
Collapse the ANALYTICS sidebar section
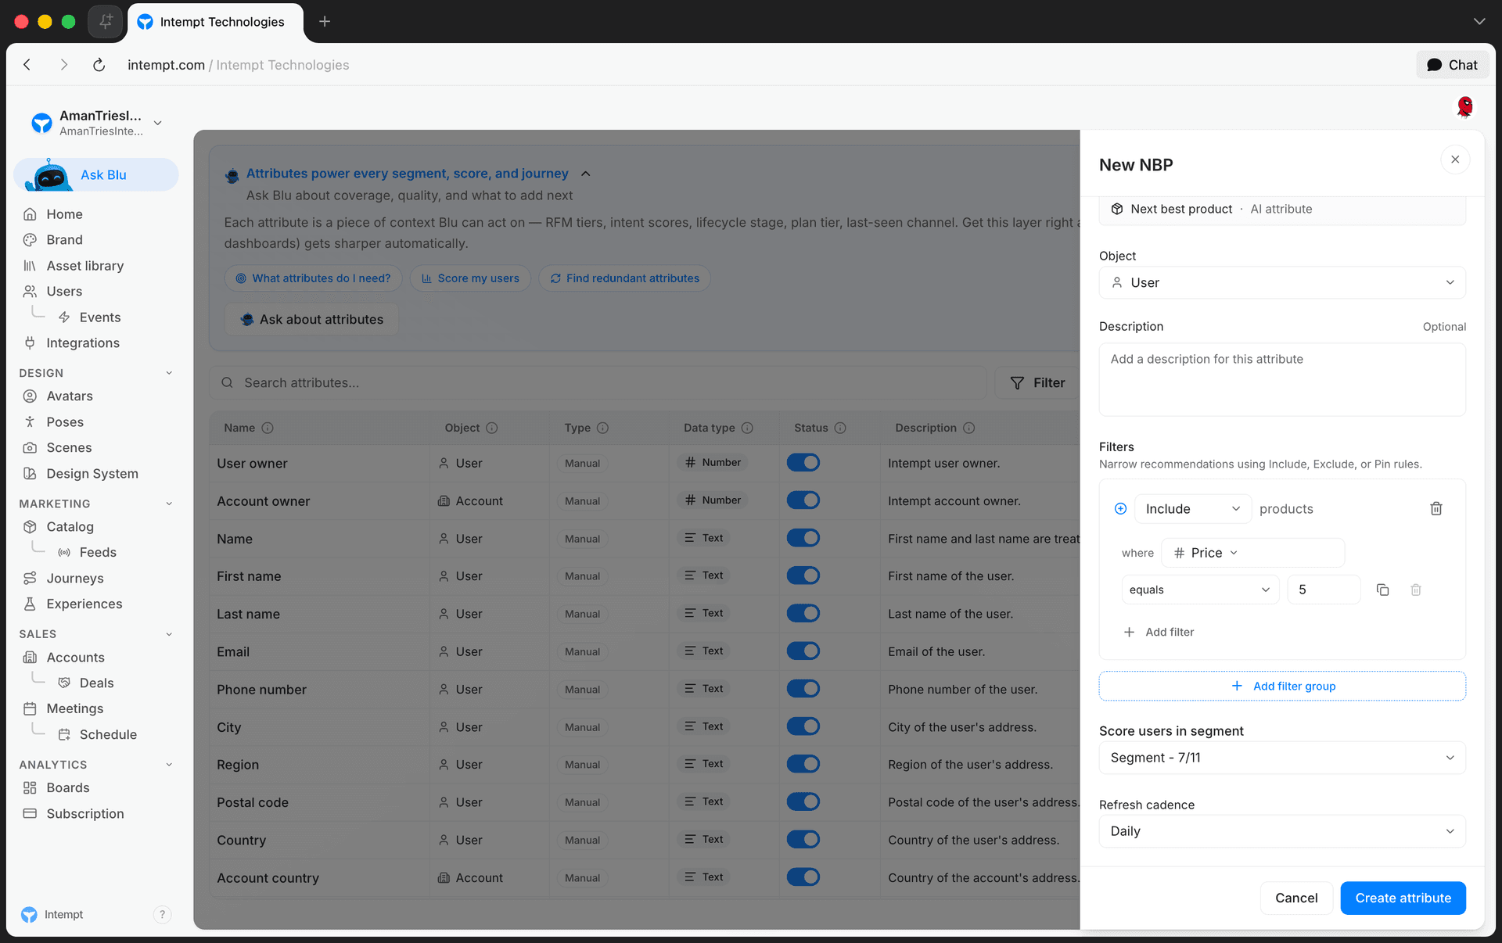tap(169, 765)
